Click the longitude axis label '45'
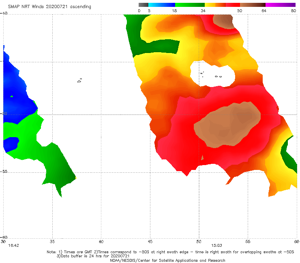Image resolution: width=300 pixels, height=263 pixels. [150, 242]
